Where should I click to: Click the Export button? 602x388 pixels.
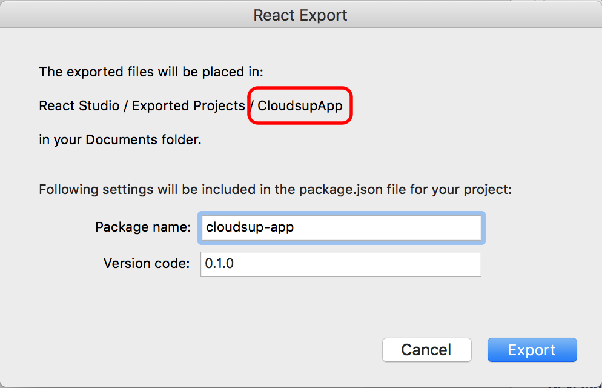tap(532, 350)
